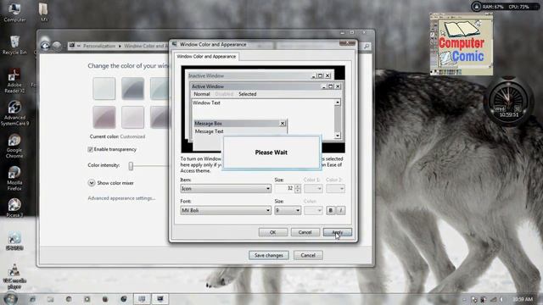Click the Window Text area in preview
This screenshot has width=543, height=305.
pyautogui.click(x=206, y=103)
